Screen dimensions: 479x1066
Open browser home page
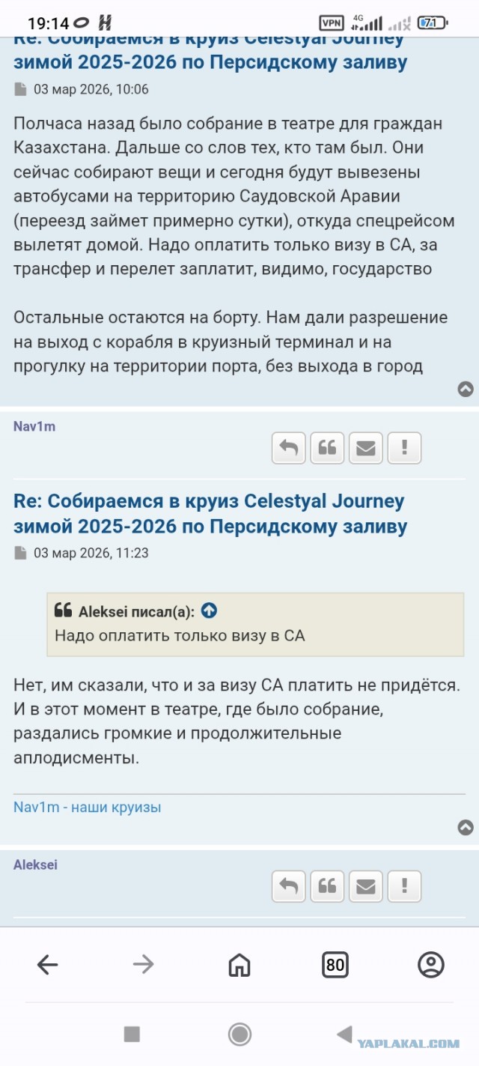[239, 965]
